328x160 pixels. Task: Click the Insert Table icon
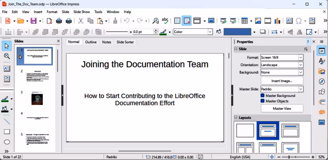[x=244, y=21]
